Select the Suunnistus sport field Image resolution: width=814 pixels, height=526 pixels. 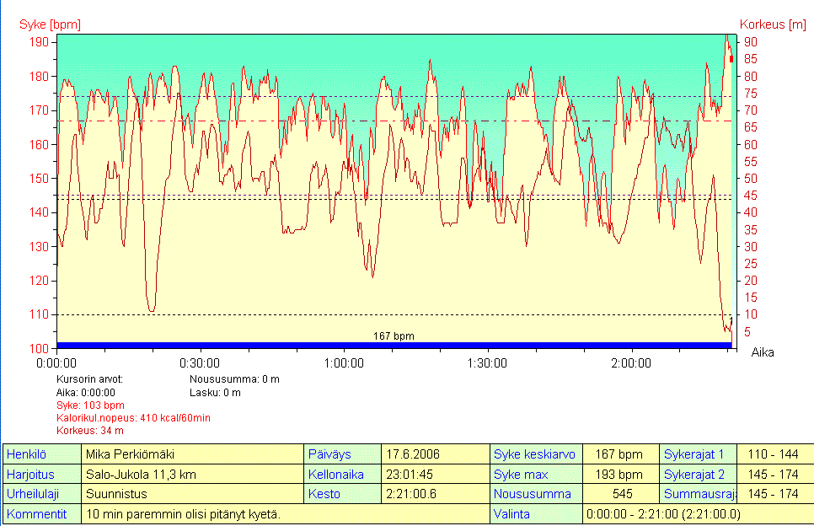[116, 494]
